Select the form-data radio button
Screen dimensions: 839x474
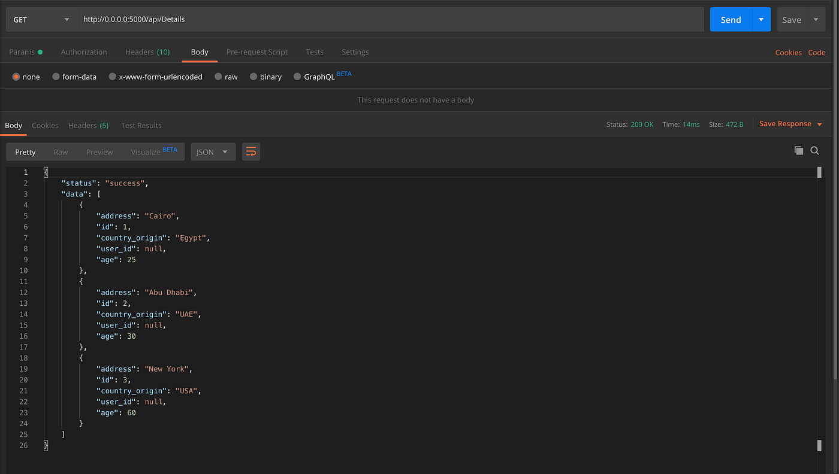tap(56, 77)
